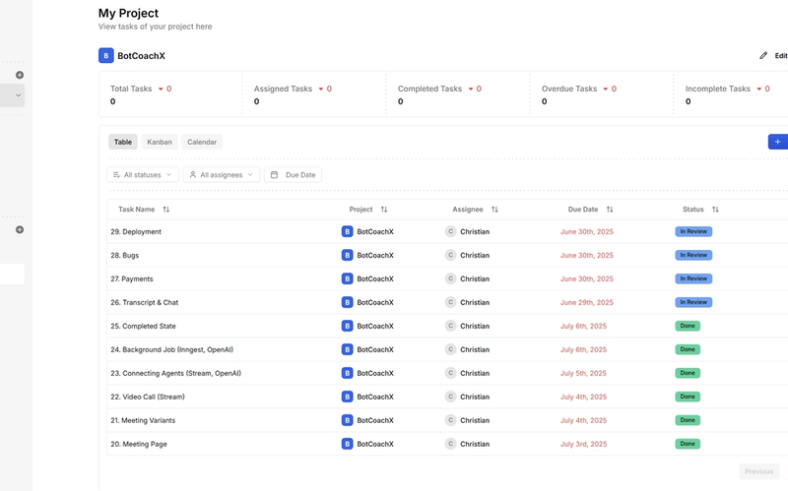The image size is (788, 491).
Task: Switch to the Kanban view tab
Action: 160,142
